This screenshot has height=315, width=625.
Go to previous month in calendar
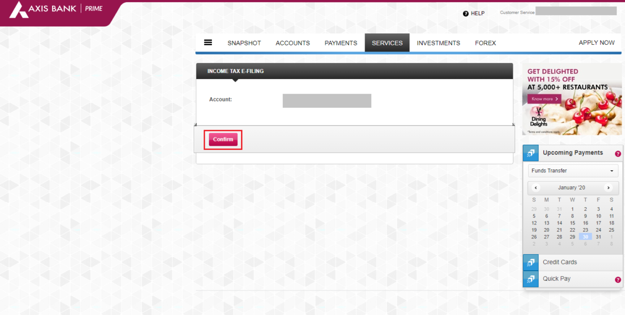535,188
